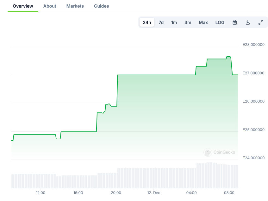Open the About tab
Image resolution: width=268 pixels, height=201 pixels.
50,6
